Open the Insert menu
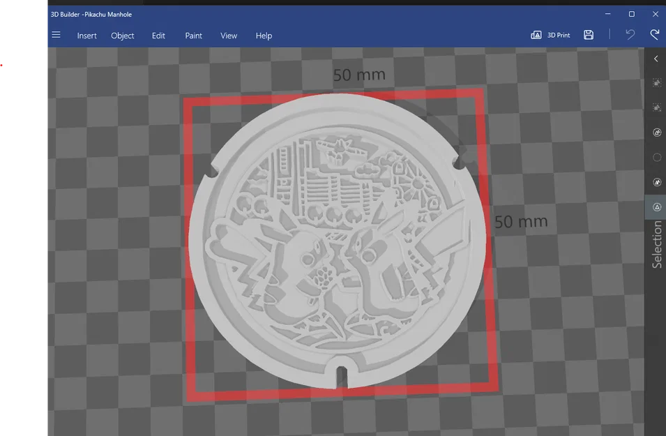This screenshot has height=436, width=666. point(86,36)
